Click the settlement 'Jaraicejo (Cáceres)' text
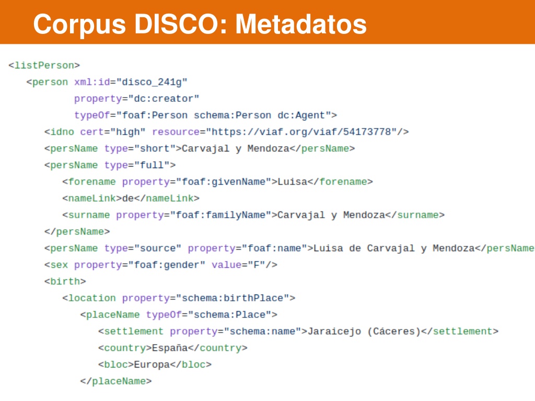The width and height of the screenshot is (535, 401). click(364, 332)
